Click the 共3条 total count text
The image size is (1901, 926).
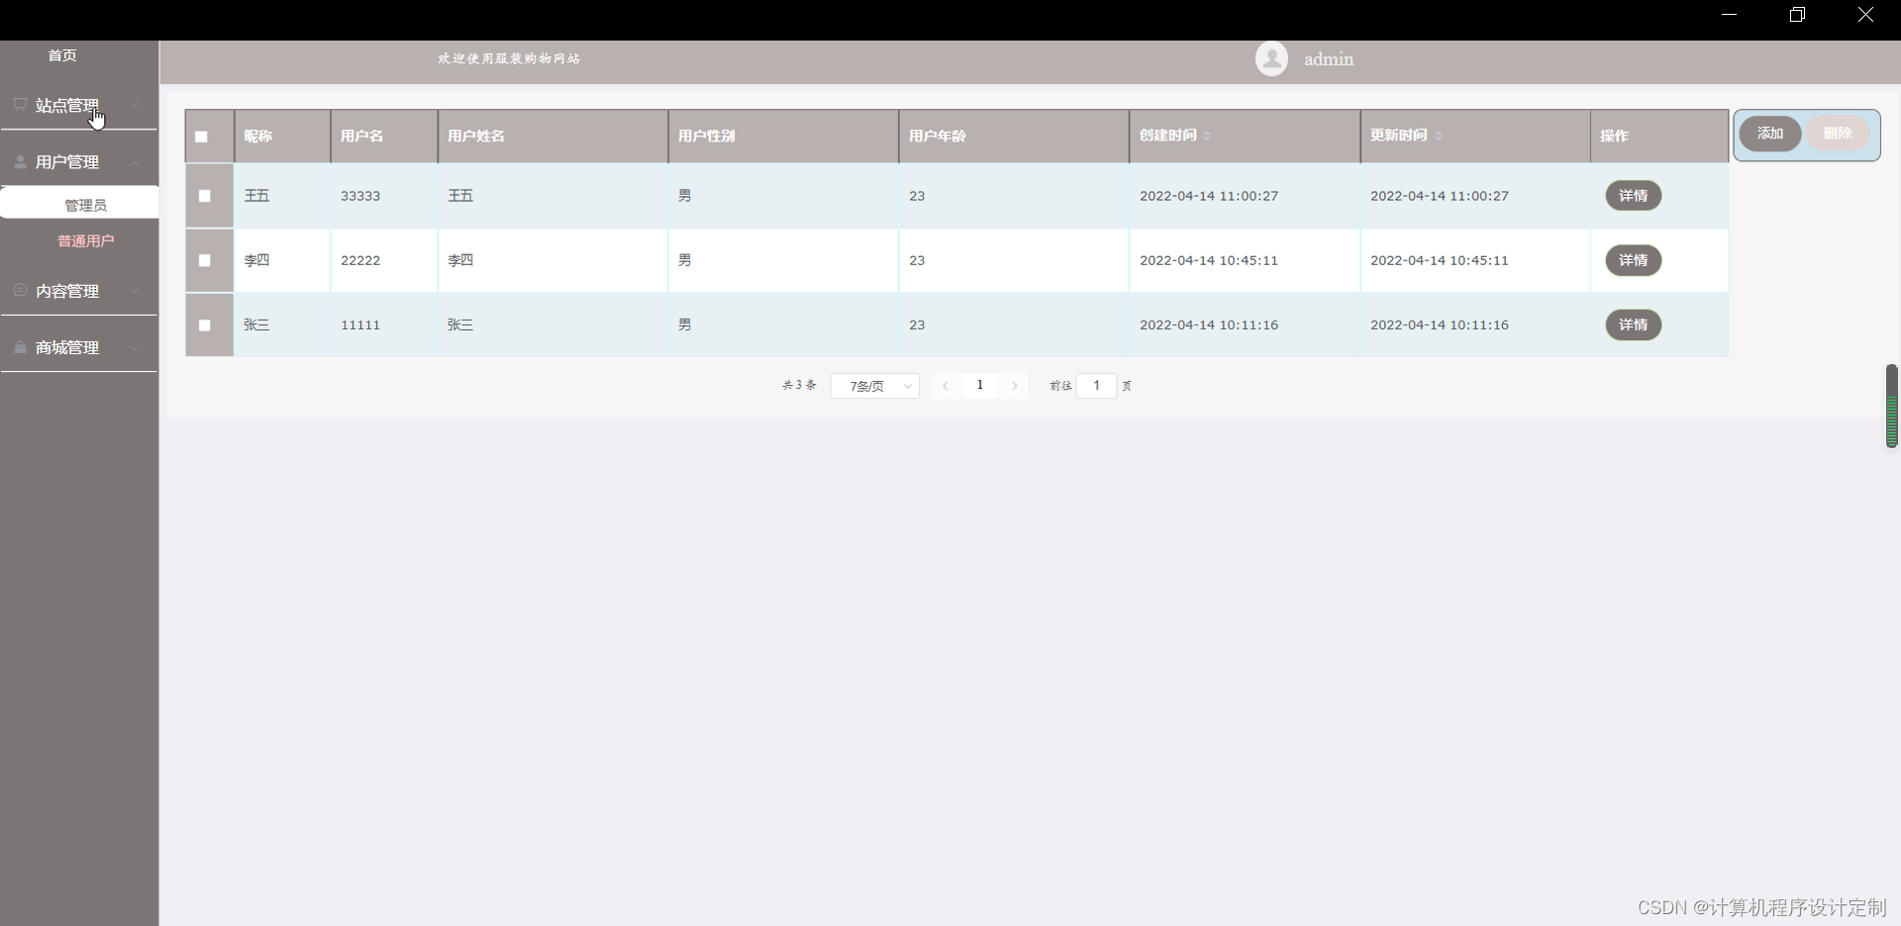(799, 385)
